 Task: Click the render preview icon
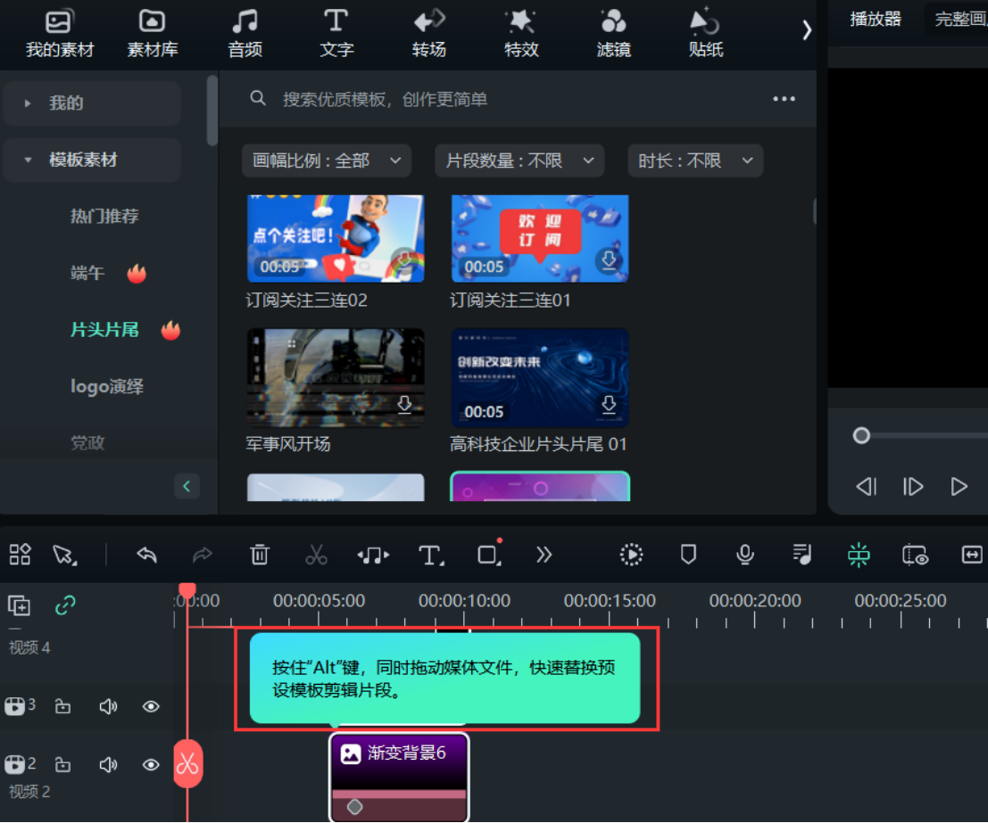coord(630,555)
